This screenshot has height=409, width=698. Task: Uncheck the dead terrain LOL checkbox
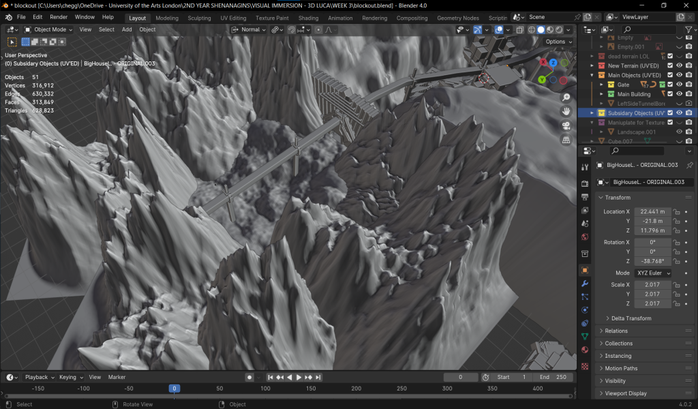(670, 56)
